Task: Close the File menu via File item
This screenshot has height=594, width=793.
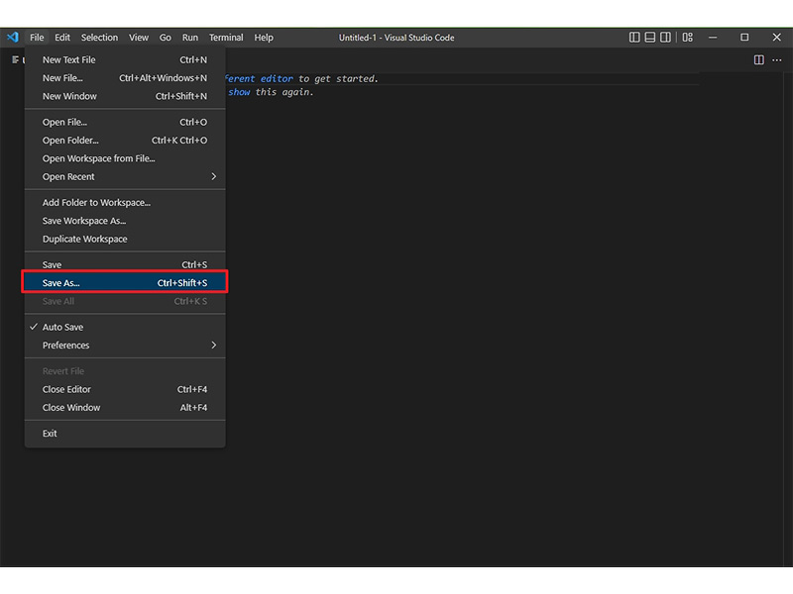Action: (x=37, y=38)
